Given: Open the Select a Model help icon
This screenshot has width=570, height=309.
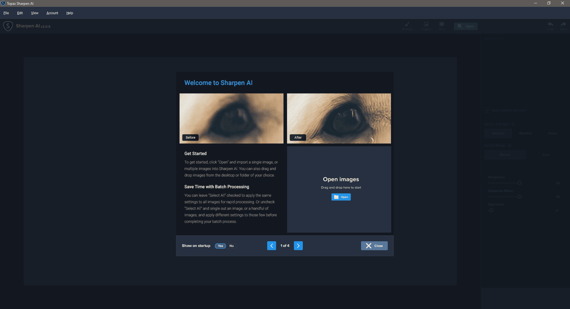Looking at the screenshot, I should click(513, 124).
